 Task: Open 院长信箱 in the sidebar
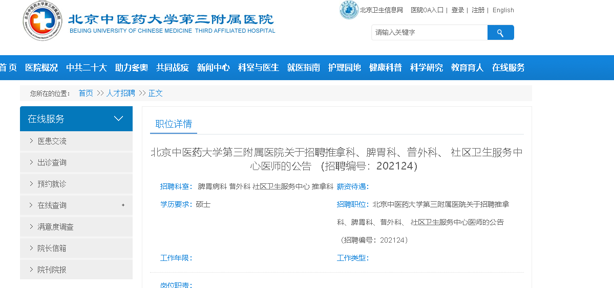coord(76,248)
